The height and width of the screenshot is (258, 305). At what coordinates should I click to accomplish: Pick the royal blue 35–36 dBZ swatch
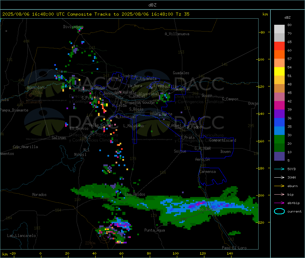pos(279,122)
